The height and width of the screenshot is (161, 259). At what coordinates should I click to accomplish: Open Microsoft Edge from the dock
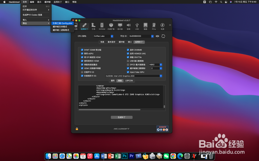180,156
